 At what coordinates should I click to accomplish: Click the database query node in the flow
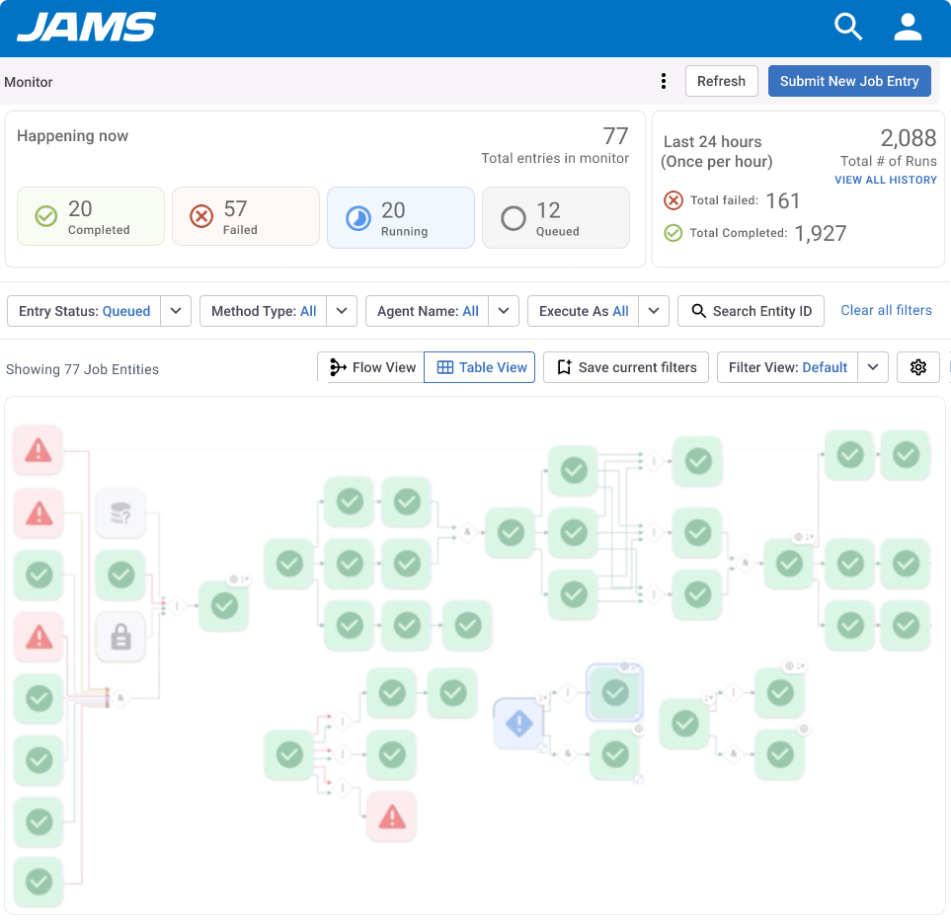click(x=119, y=512)
